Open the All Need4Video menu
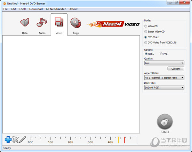The width and height of the screenshot is (192, 152). [56, 9]
